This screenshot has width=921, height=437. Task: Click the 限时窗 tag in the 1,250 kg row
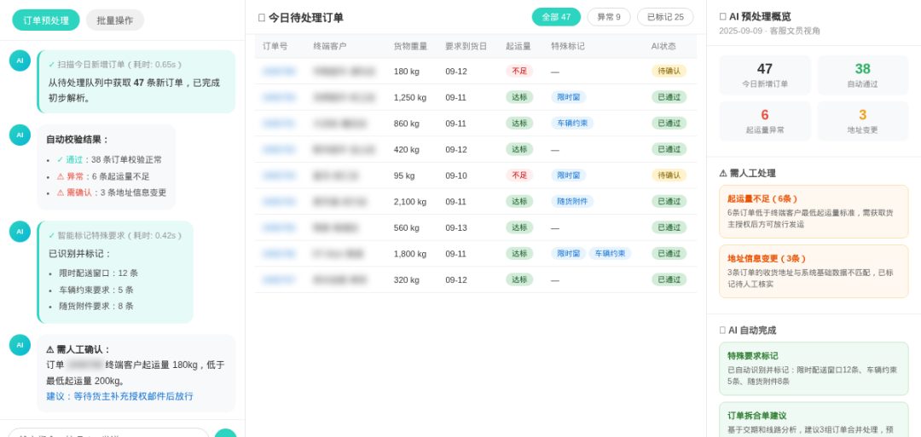click(x=569, y=97)
